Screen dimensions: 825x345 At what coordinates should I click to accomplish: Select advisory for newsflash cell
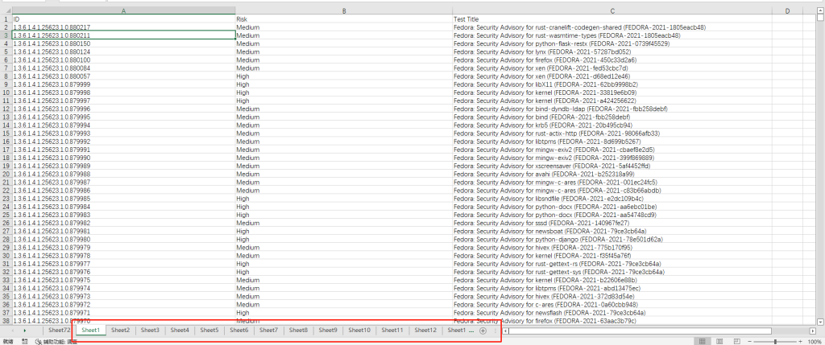point(612,313)
